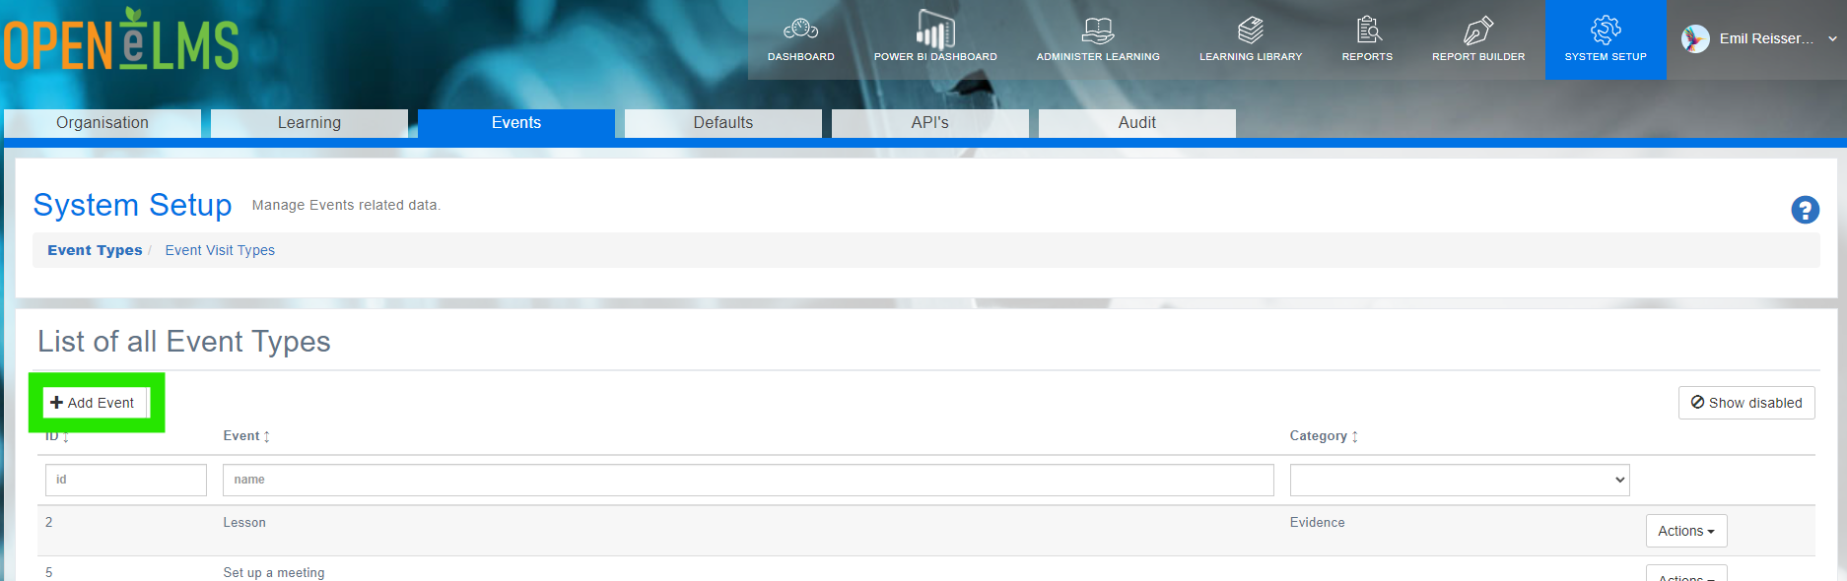Expand the user account menu chevron
Screen dimensions: 1847x581
coord(1832,38)
